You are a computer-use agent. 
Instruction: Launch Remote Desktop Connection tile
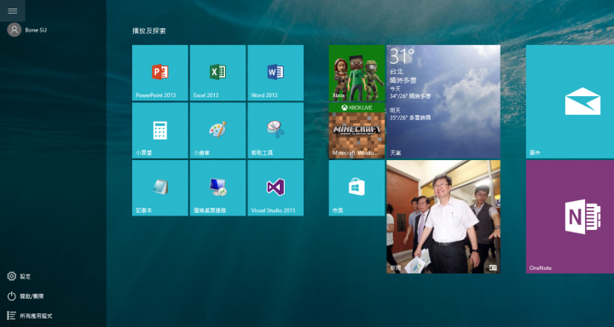coord(217,187)
